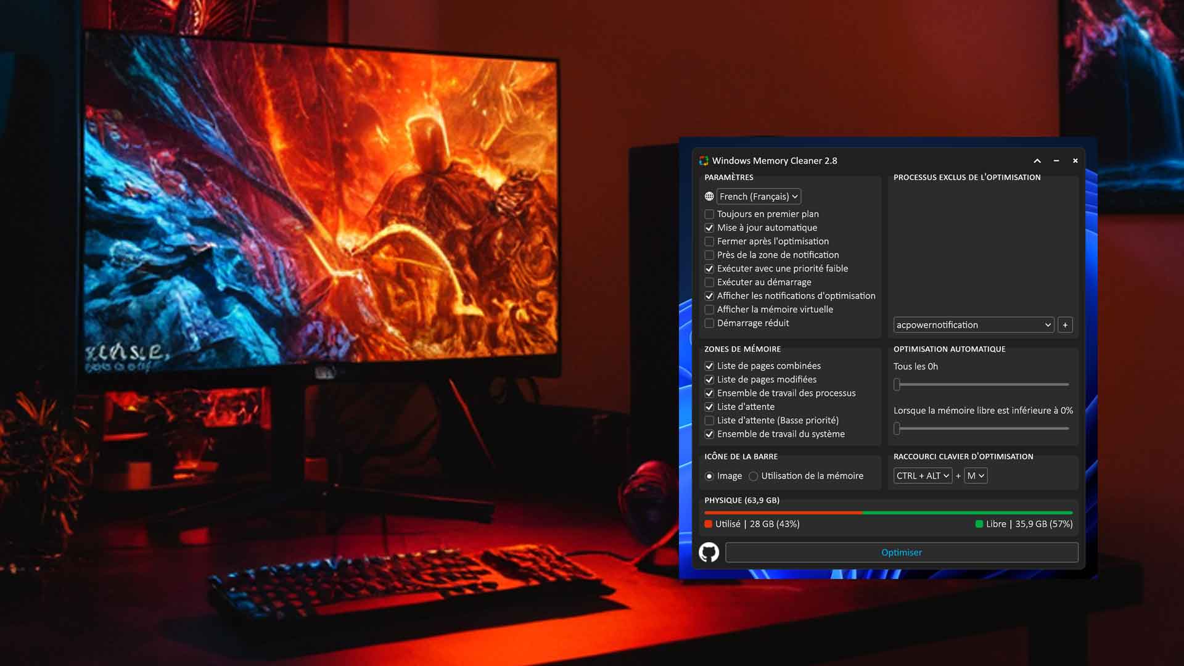
Task: Select Utilisation de la mémoire radio option
Action: coord(753,476)
